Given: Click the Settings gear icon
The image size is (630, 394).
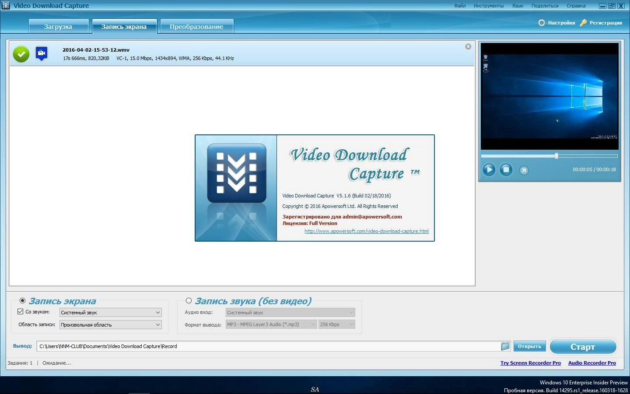Looking at the screenshot, I should click(x=542, y=23).
